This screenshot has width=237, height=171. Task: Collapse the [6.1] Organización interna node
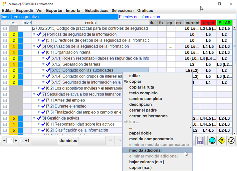click(39, 52)
